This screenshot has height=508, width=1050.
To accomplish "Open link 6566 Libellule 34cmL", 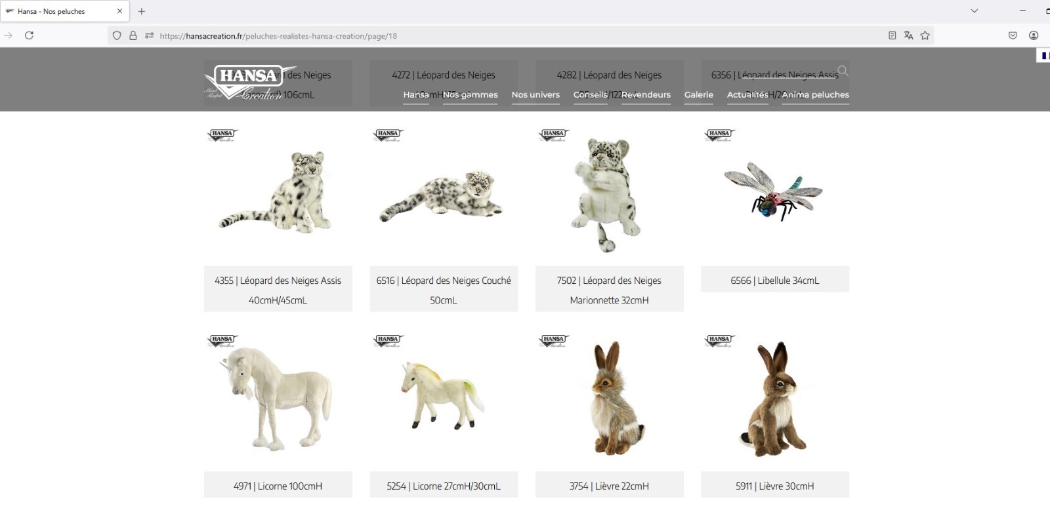I will click(x=775, y=280).
